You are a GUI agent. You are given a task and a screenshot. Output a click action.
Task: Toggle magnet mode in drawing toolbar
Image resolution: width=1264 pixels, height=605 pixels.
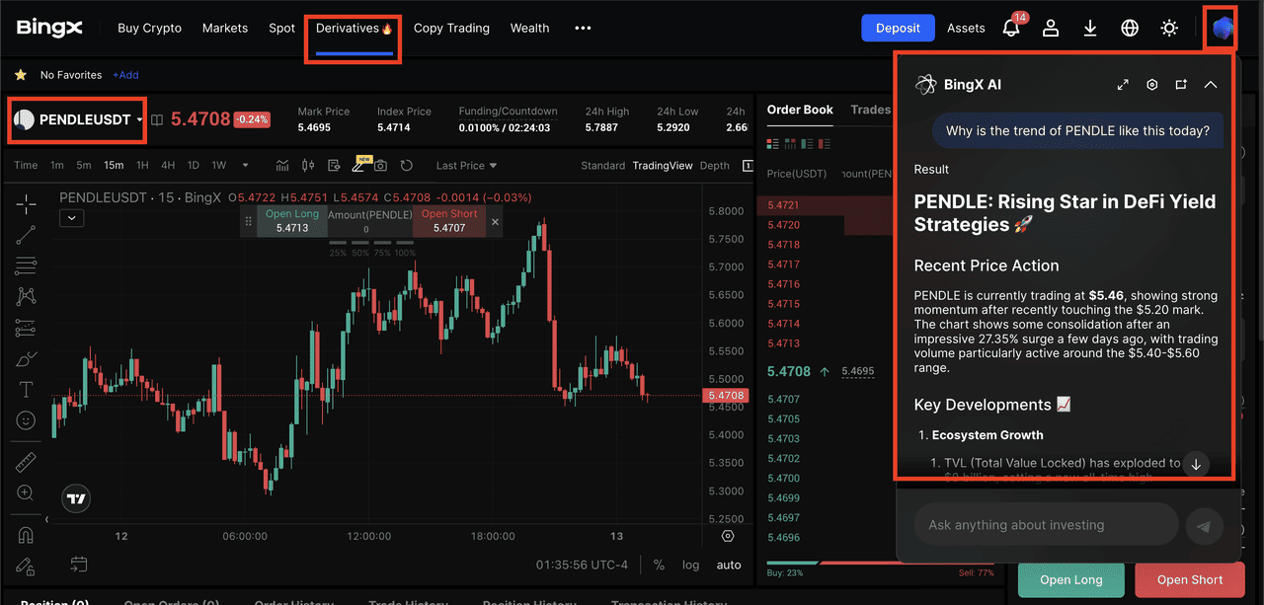click(x=26, y=535)
